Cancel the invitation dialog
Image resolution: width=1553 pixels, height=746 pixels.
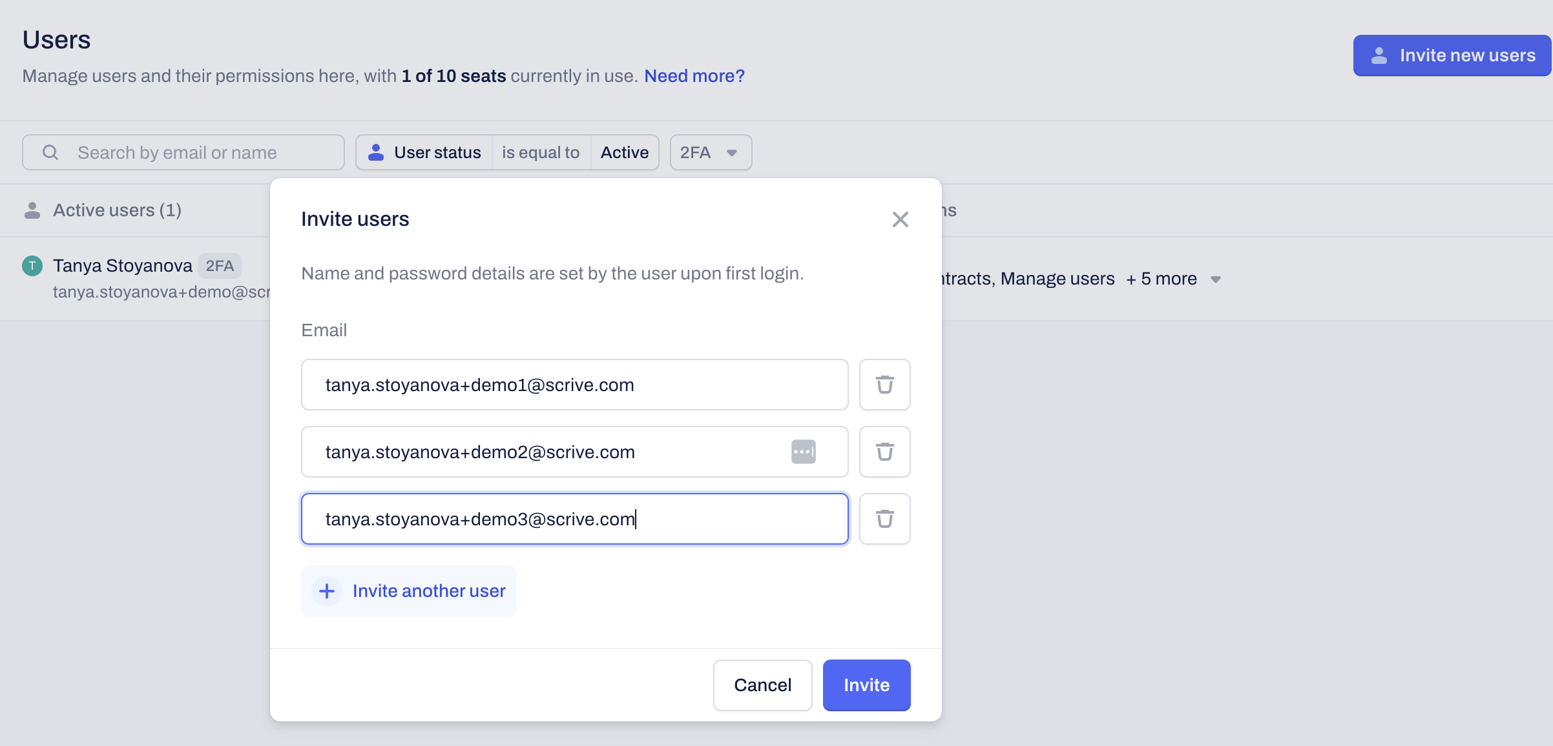click(x=762, y=685)
